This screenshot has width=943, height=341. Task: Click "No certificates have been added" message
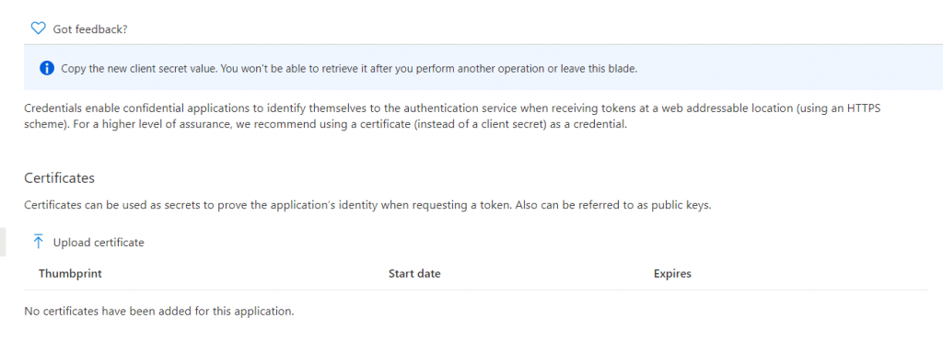158,312
